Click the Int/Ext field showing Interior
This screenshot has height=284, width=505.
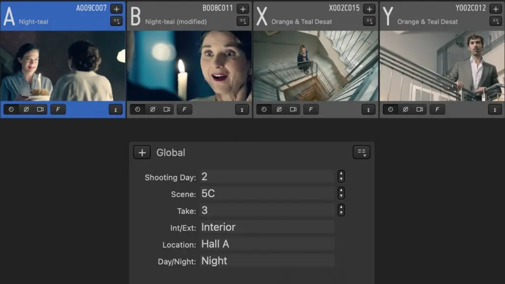tap(267, 227)
